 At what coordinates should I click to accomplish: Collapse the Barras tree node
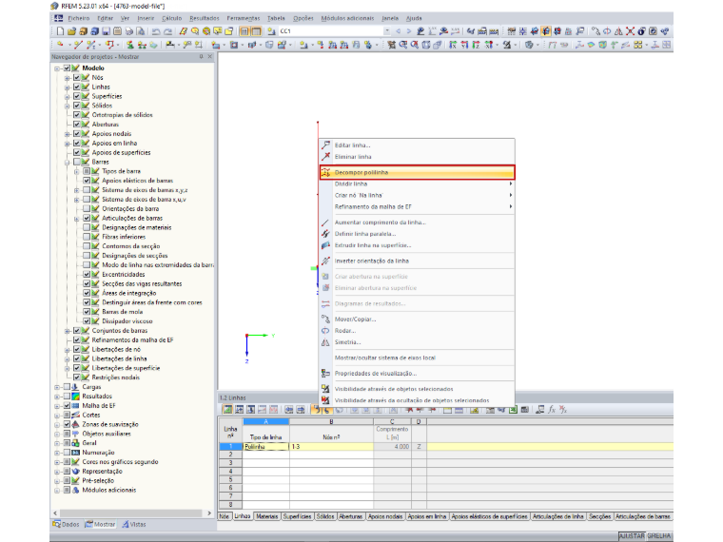click(67, 163)
